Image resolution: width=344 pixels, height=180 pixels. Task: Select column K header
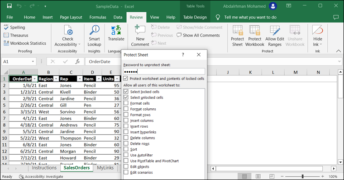click(250, 72)
